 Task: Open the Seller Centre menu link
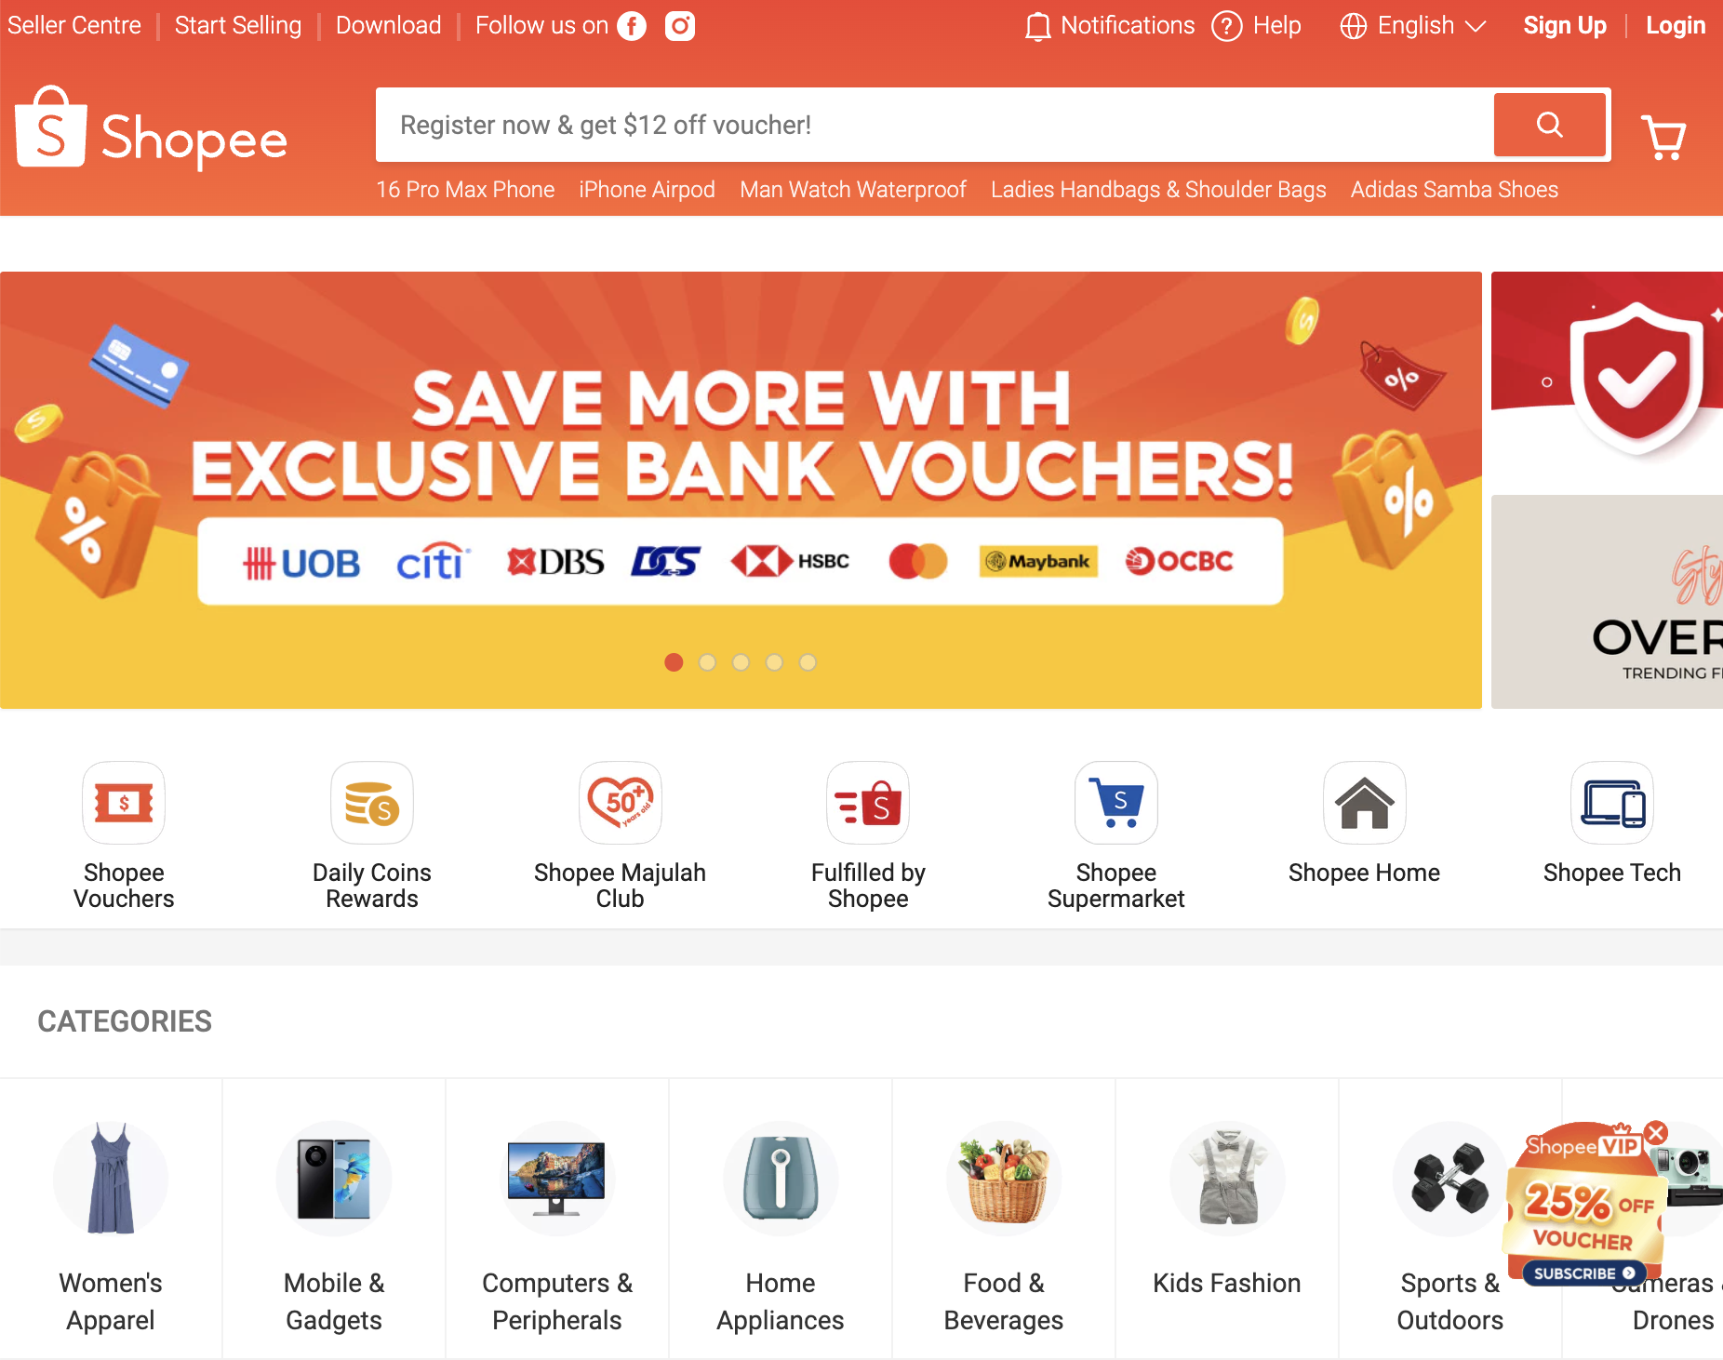tap(74, 25)
